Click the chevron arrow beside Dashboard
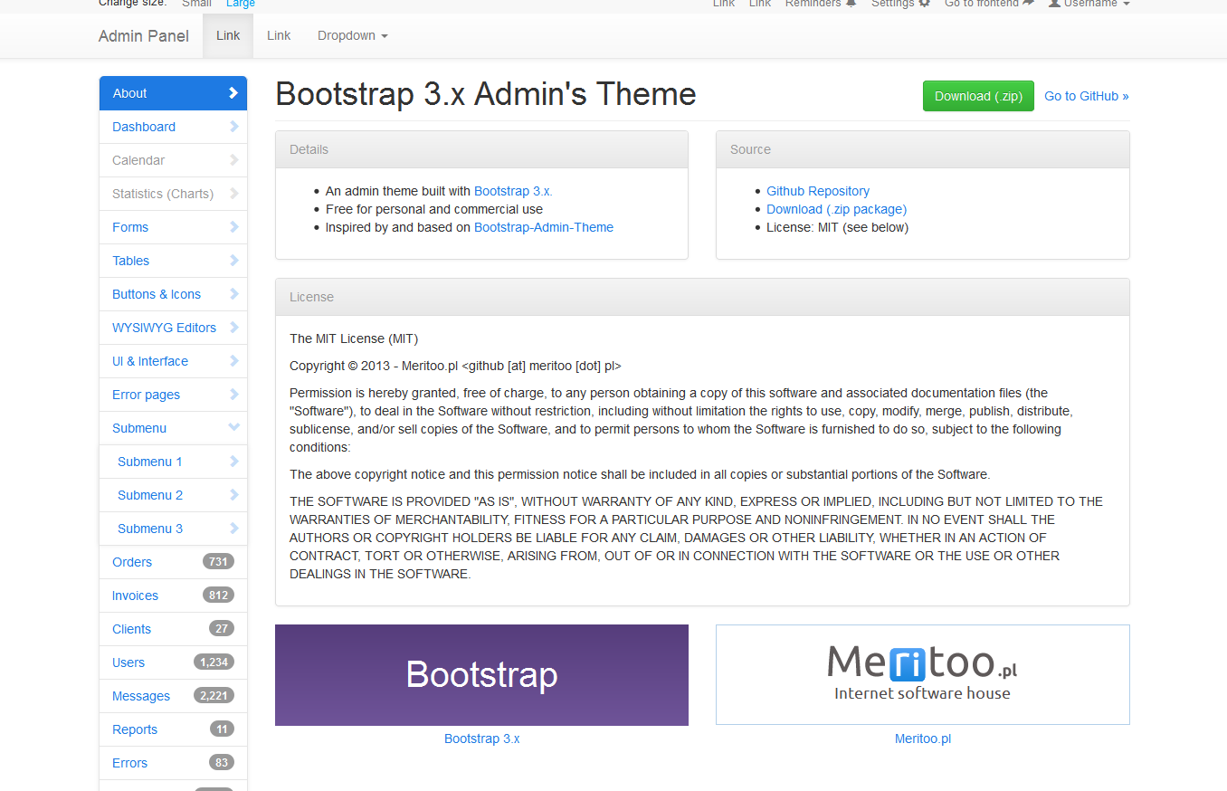 233,127
